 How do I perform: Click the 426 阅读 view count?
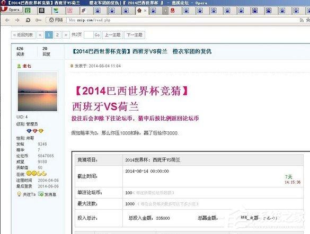[x=20, y=51]
